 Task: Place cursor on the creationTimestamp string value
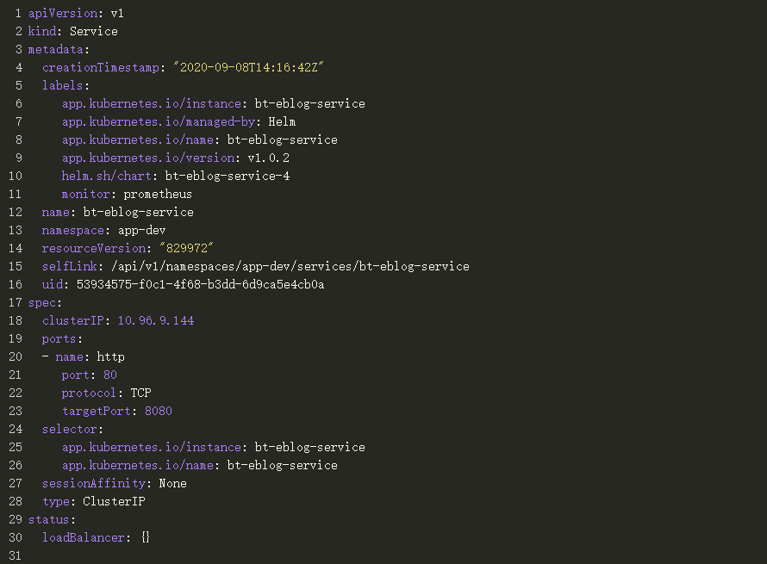[247, 67]
